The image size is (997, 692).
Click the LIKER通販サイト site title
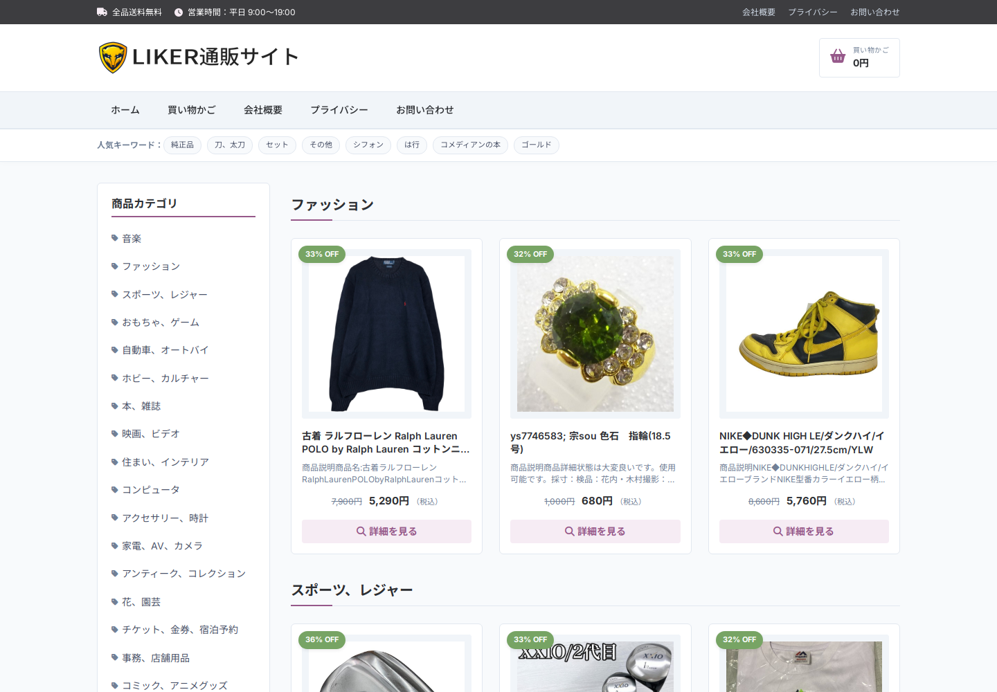click(215, 57)
